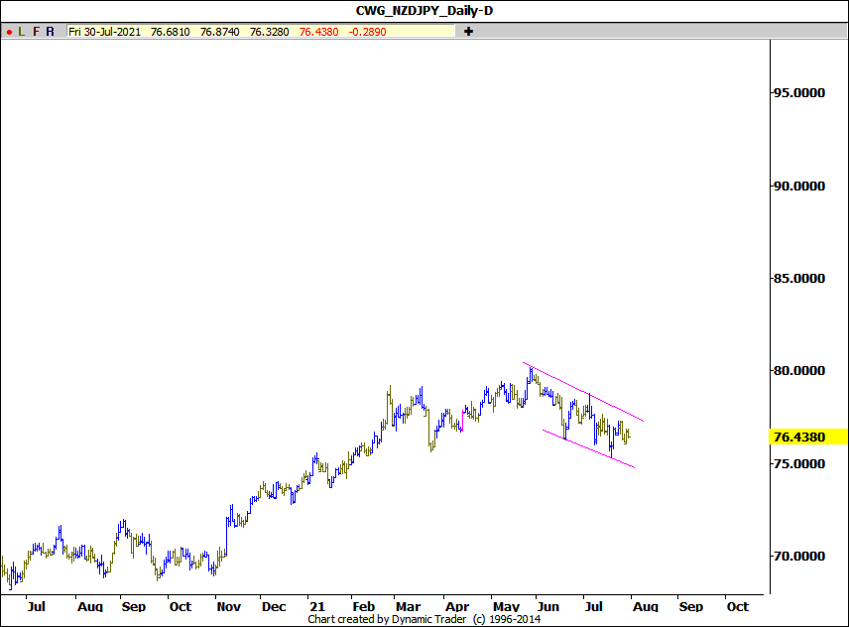The image size is (849, 627).
Task: Click the yellow 76.4380 current price tag
Action: (x=808, y=437)
